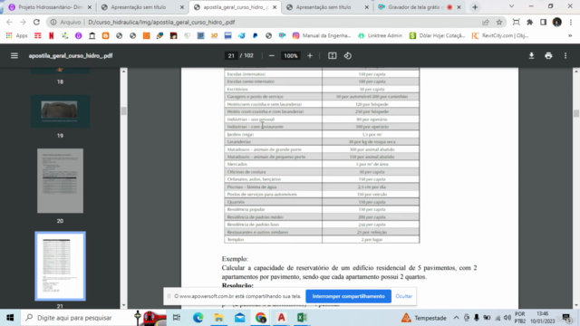Print the PDF document
Image resolution: width=580 pixels, height=326 pixels.
coord(548,56)
